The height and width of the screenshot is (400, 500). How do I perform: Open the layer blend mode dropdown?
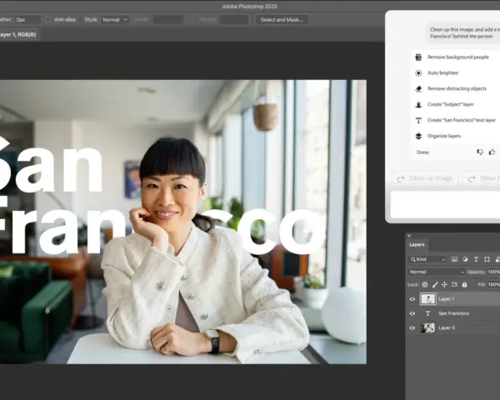437,272
